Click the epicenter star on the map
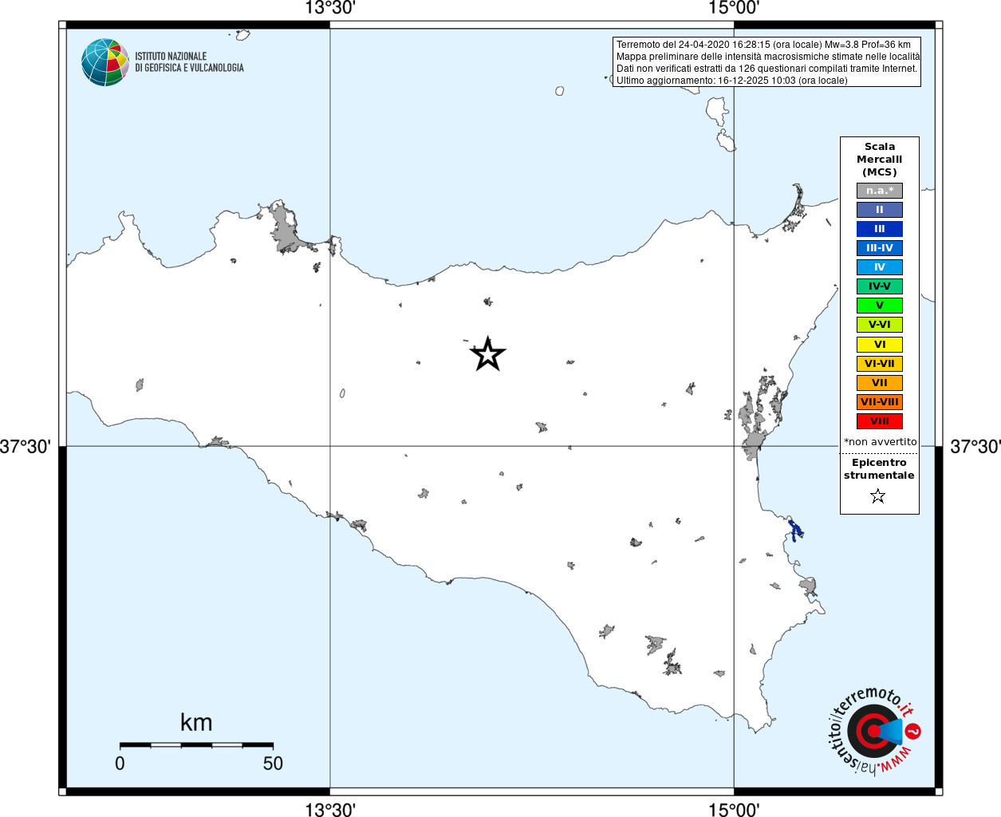Viewport: 1001px width, 817px height. [x=487, y=354]
